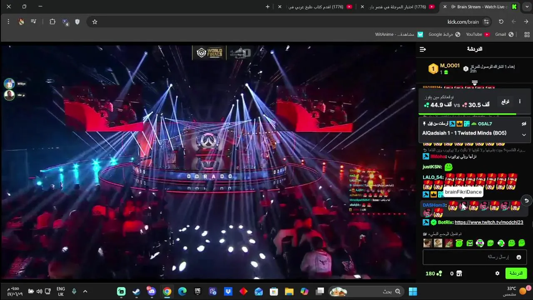Open a new tab with the plus button
The height and width of the screenshot is (300, 533).
pyautogui.click(x=268, y=7)
